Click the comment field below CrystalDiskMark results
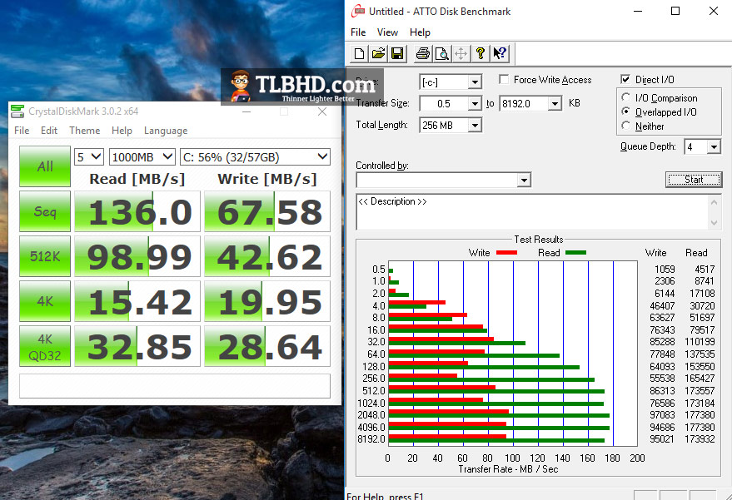This screenshot has width=732, height=500. click(x=175, y=386)
